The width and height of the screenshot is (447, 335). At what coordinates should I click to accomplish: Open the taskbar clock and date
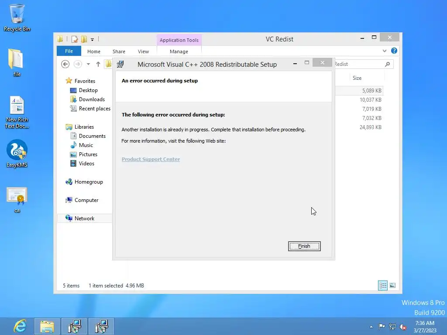coord(425,327)
